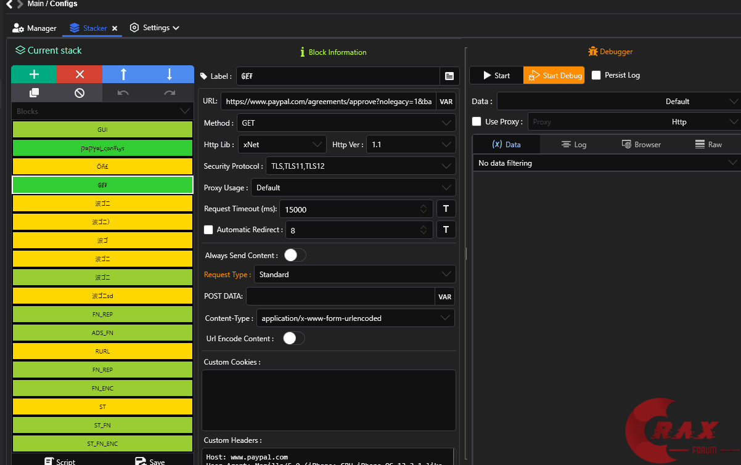
Task: Click the icon button beside the Label field
Action: coord(449,76)
